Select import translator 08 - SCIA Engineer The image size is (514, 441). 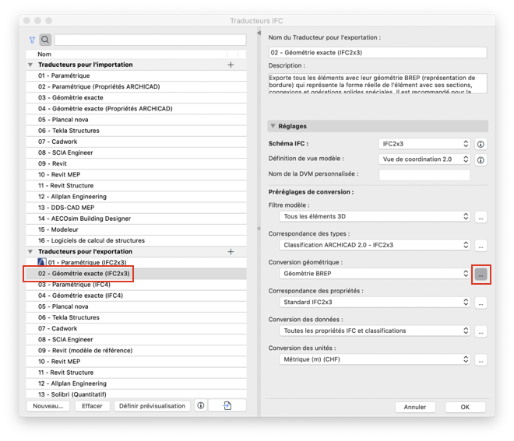click(136, 152)
